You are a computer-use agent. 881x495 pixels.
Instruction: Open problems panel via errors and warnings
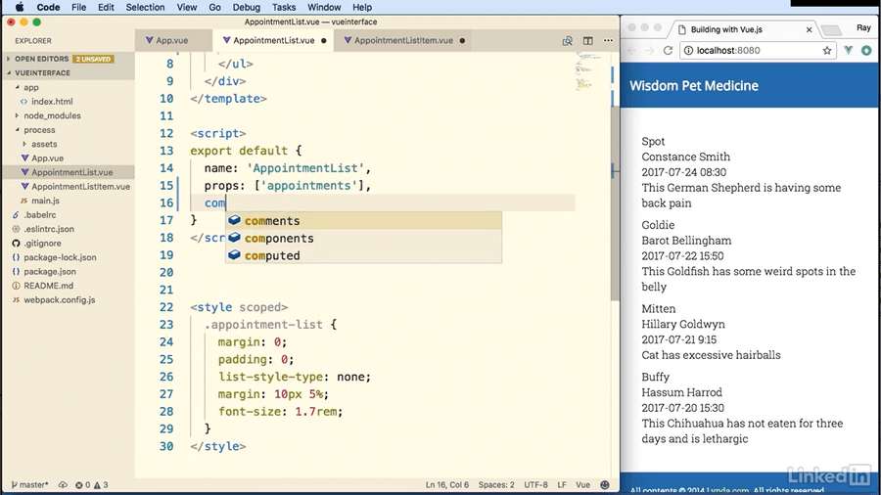click(92, 485)
